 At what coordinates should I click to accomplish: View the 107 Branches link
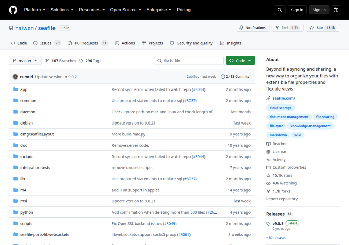[61, 61]
